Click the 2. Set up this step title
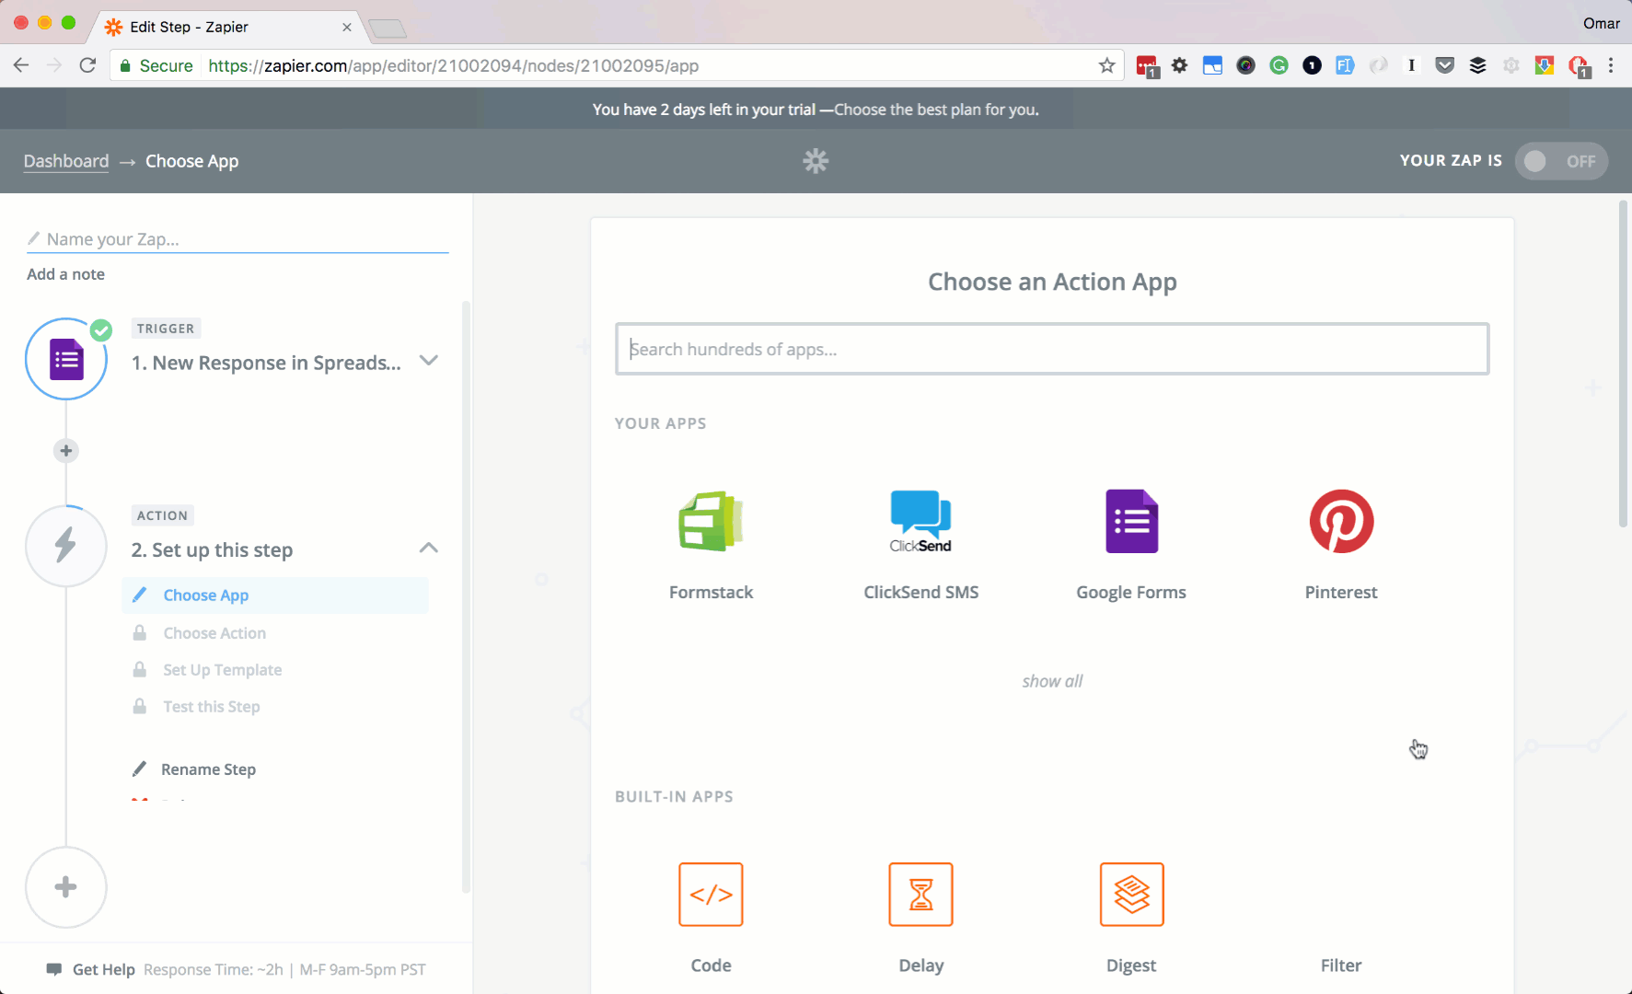1632x994 pixels. (x=212, y=550)
